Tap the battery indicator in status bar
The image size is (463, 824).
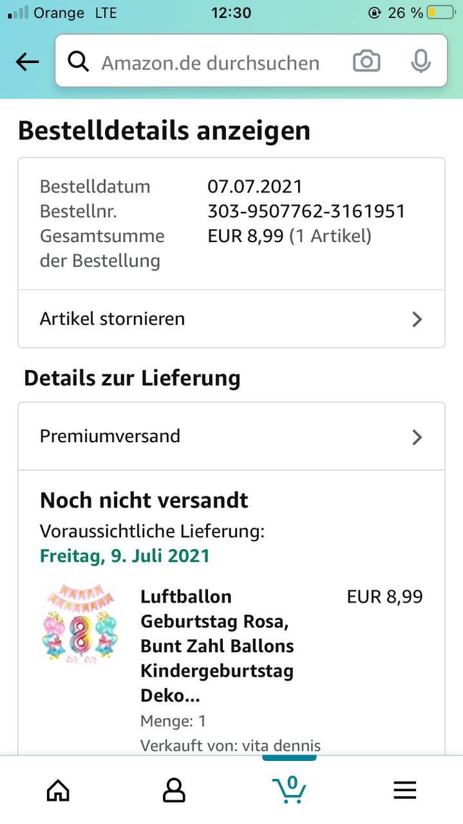[x=440, y=13]
